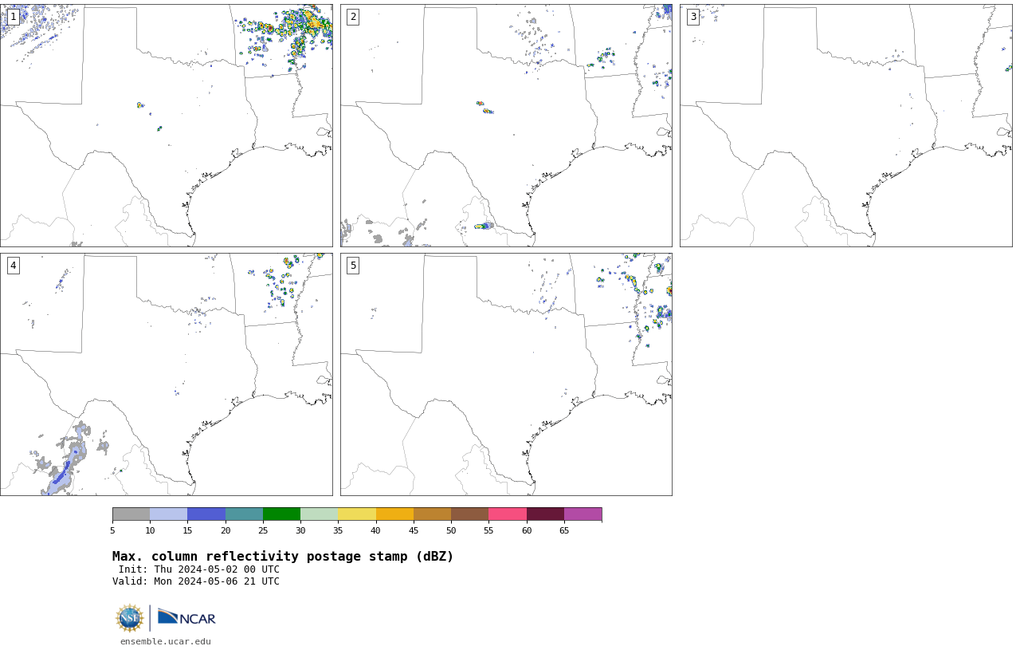Click the colorbar tick label 5
The image size is (1020, 650).
click(x=112, y=530)
